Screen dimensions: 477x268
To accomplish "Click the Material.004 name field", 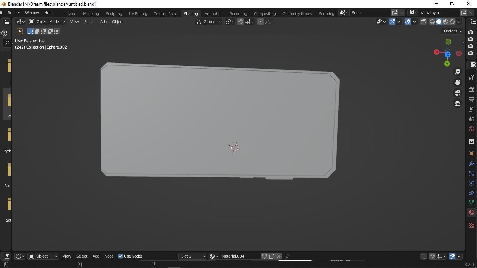I will click(x=240, y=256).
